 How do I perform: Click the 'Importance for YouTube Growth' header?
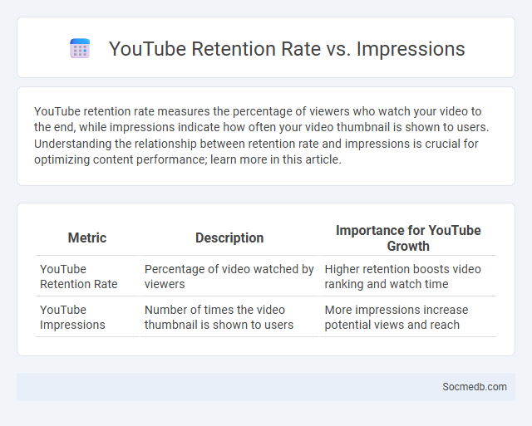(408, 237)
